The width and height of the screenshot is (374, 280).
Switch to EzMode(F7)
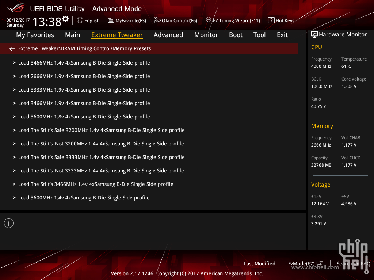[x=301, y=264]
